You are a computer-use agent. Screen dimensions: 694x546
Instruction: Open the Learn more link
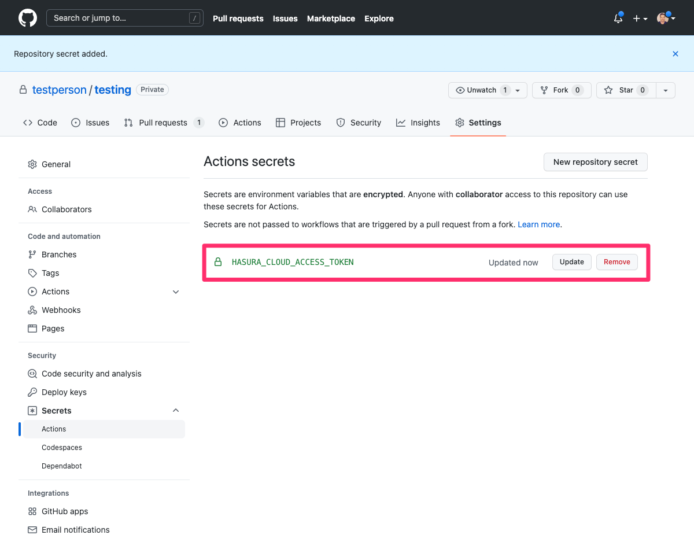pos(538,224)
